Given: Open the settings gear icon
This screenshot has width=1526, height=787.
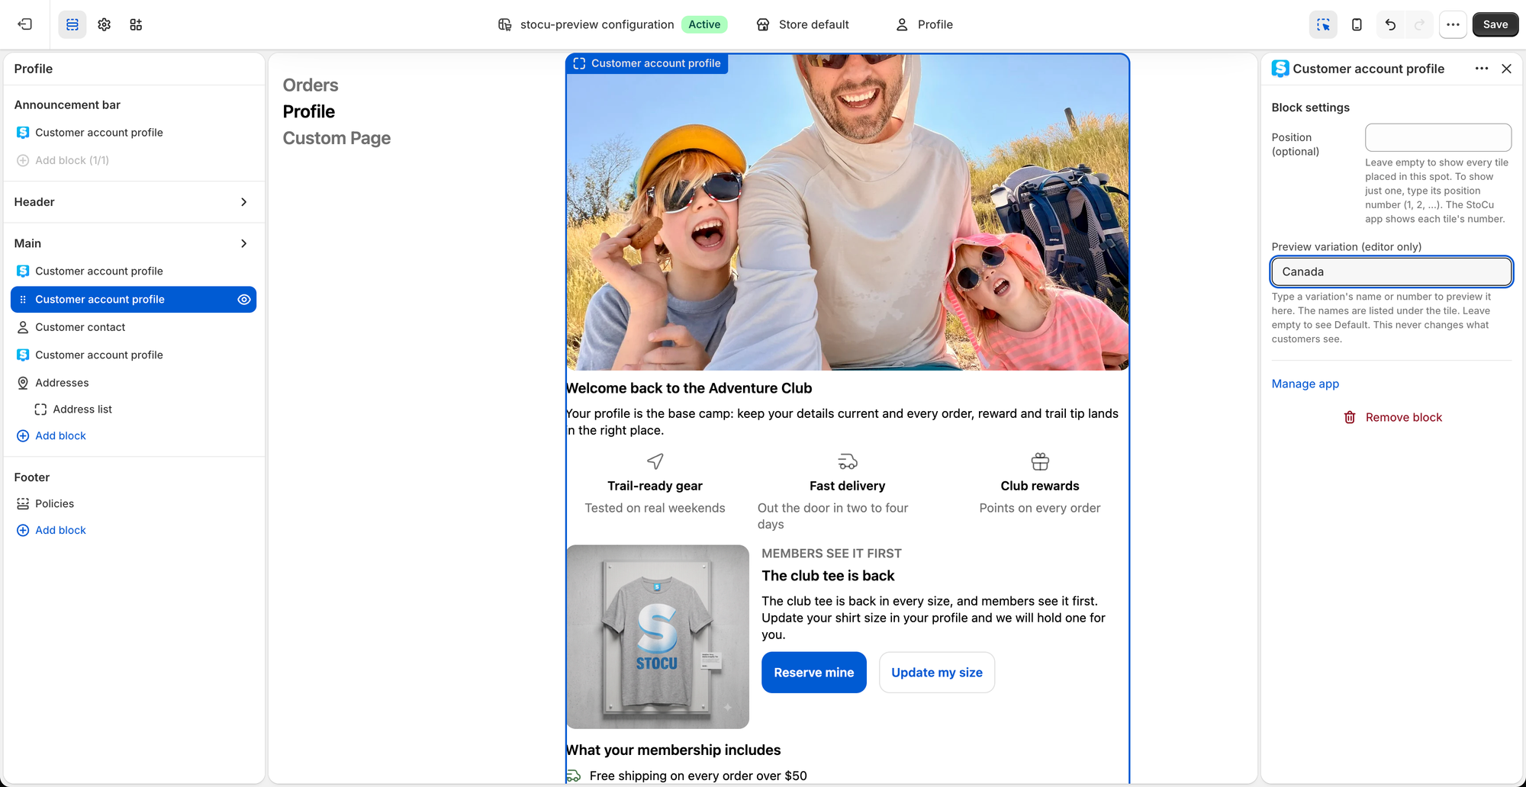Looking at the screenshot, I should pyautogui.click(x=105, y=24).
